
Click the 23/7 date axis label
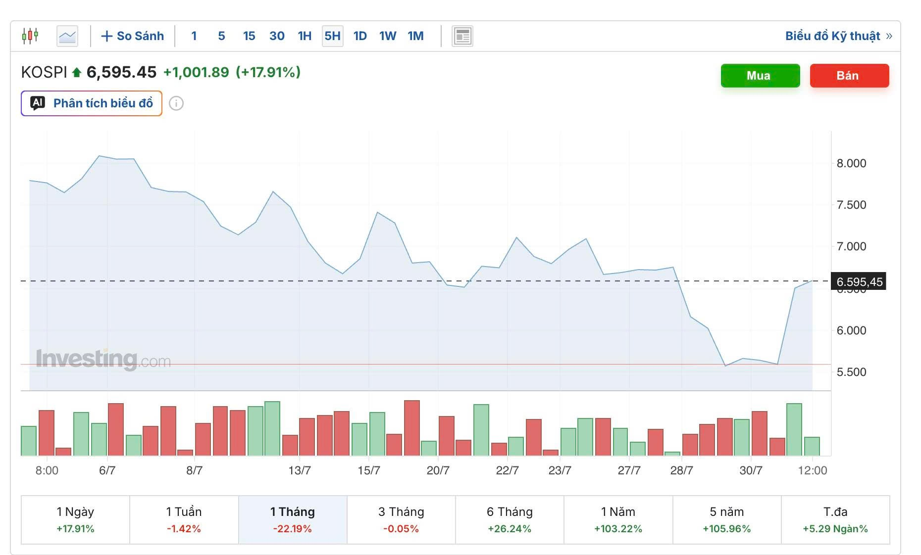560,470
